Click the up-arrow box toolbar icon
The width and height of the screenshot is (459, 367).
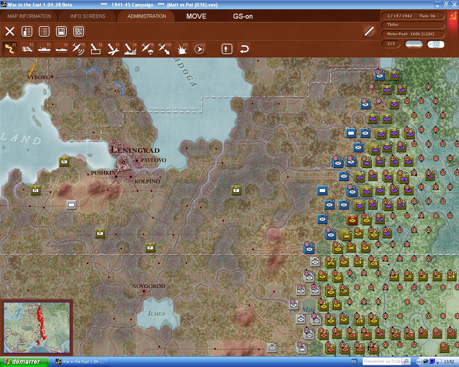227,49
